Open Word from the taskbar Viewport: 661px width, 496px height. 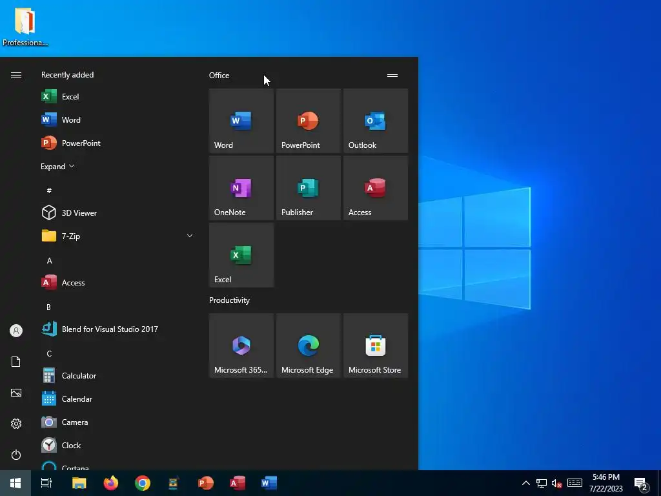click(269, 483)
